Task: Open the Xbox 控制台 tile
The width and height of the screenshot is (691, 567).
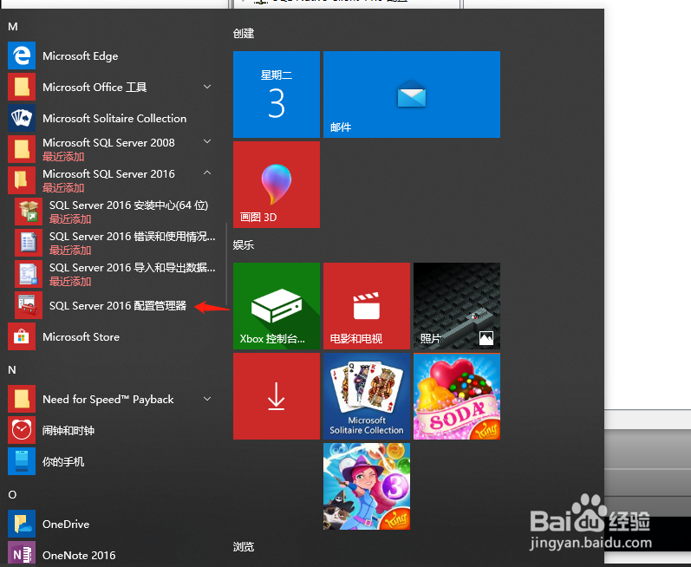Action: pyautogui.click(x=277, y=306)
